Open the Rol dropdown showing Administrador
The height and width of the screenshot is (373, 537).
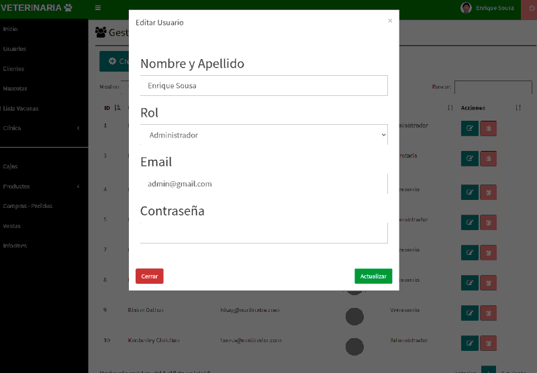tap(264, 135)
